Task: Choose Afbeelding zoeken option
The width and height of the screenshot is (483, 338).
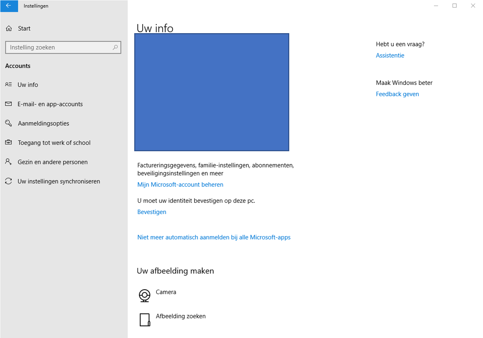Action: 181,316
